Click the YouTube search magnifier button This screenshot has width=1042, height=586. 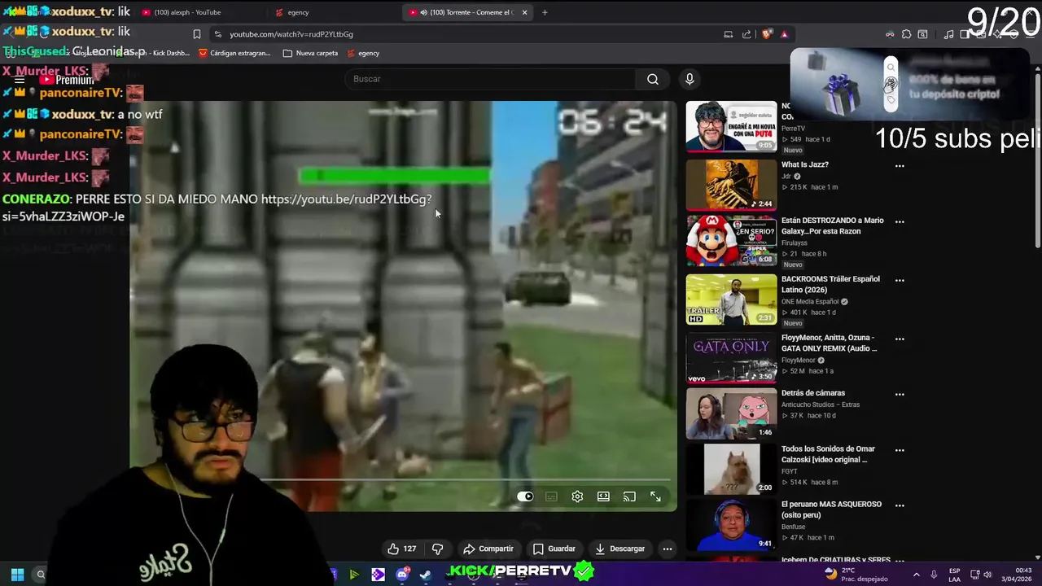(653, 79)
